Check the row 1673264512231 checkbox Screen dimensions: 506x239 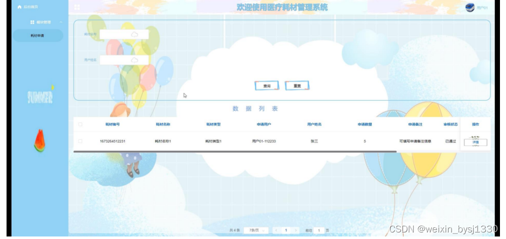pos(81,141)
